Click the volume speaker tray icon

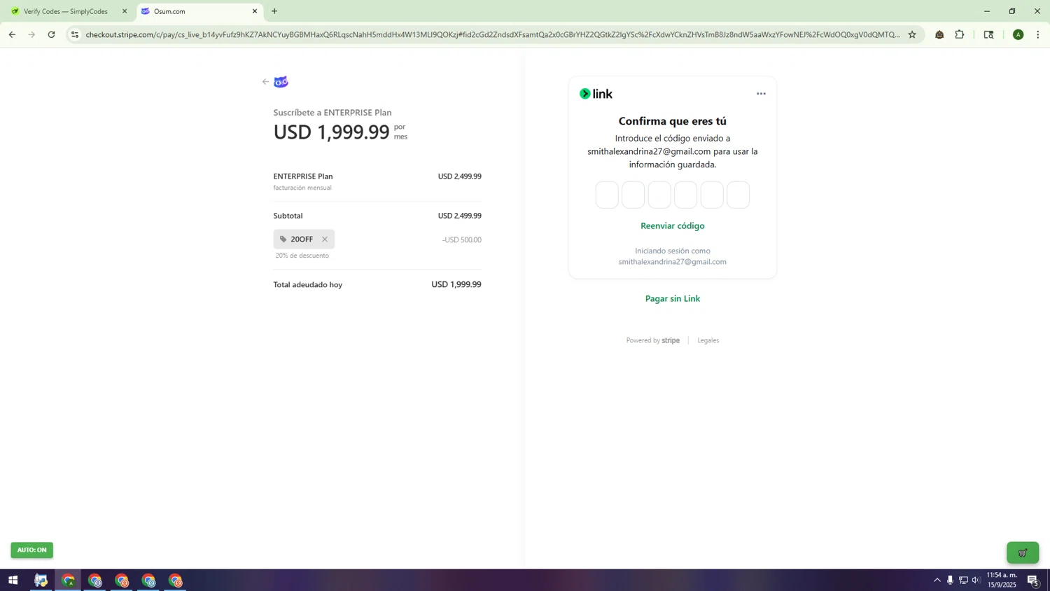point(976,580)
